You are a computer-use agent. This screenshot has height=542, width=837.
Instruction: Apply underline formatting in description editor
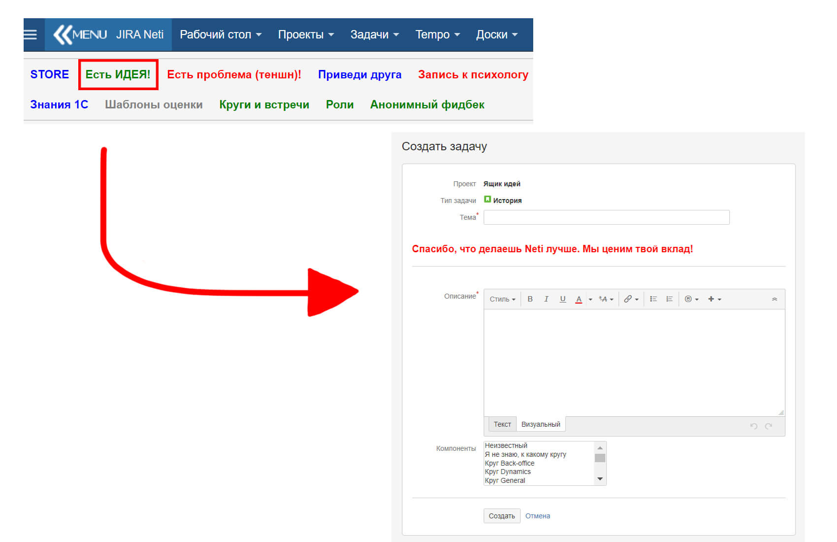click(563, 299)
